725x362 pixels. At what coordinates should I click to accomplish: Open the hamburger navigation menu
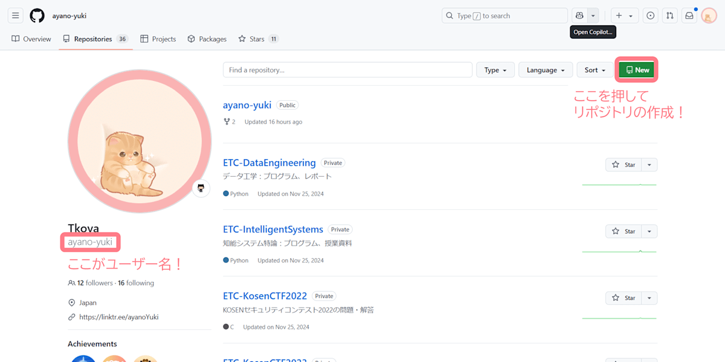(15, 16)
